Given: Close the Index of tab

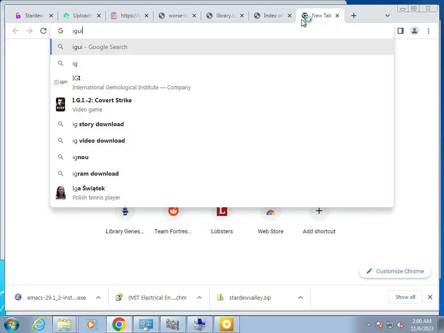Looking at the screenshot, I should tap(289, 16).
